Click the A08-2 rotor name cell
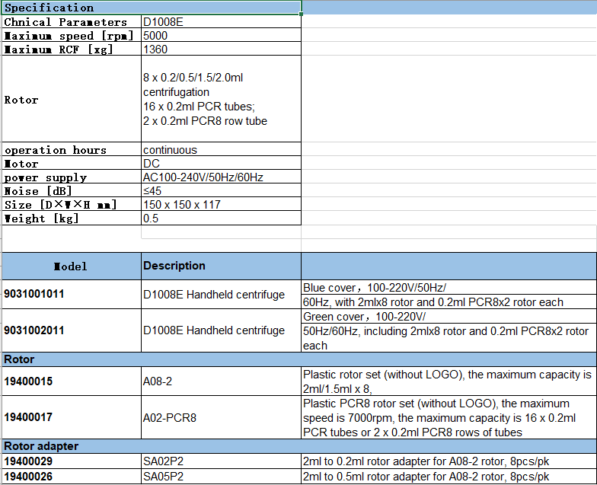 click(x=221, y=381)
